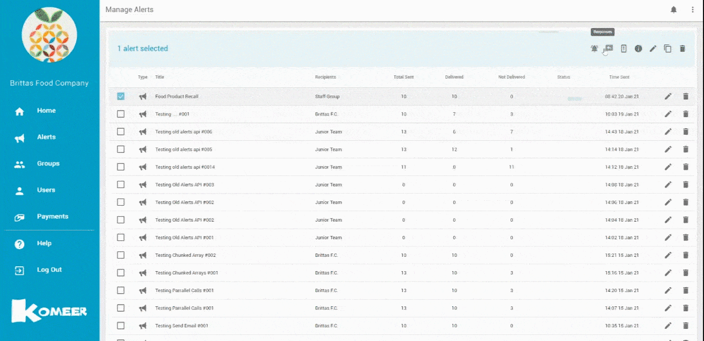Click the alarm bell icon in selection toolbar
This screenshot has height=341, width=704.
(x=595, y=48)
